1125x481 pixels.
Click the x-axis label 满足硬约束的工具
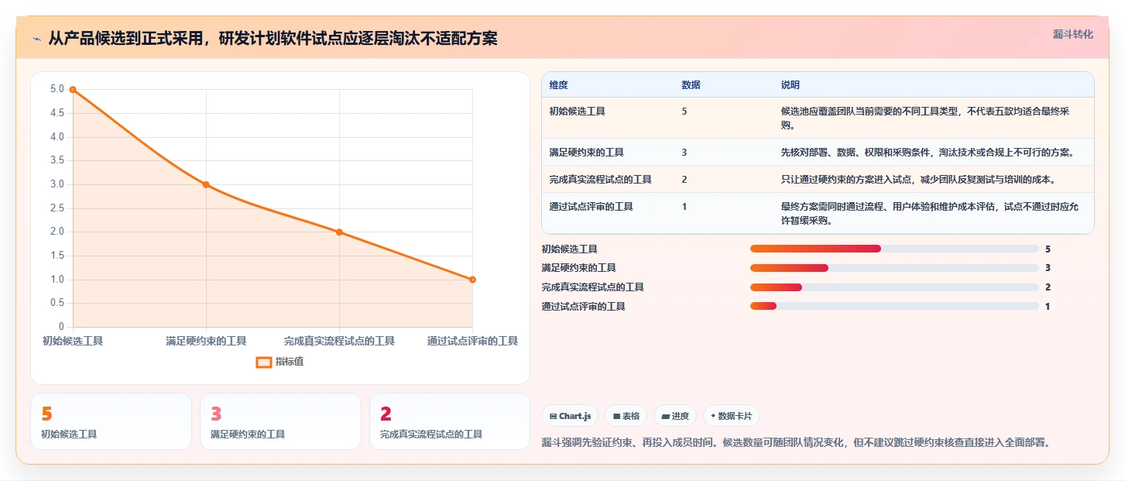coord(206,341)
